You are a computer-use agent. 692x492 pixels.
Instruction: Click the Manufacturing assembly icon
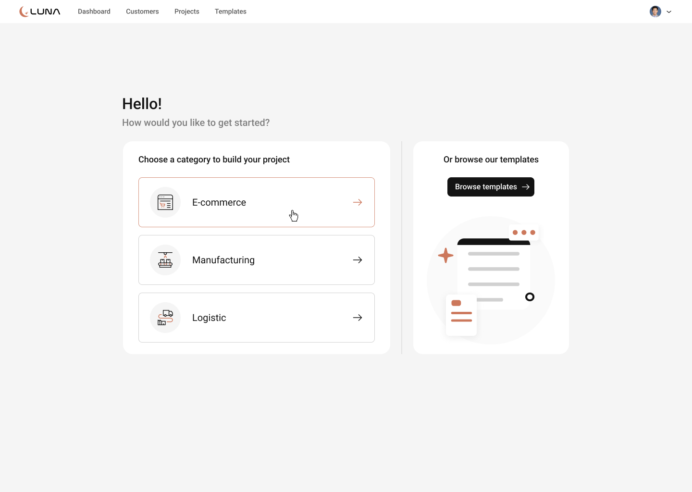[165, 260]
